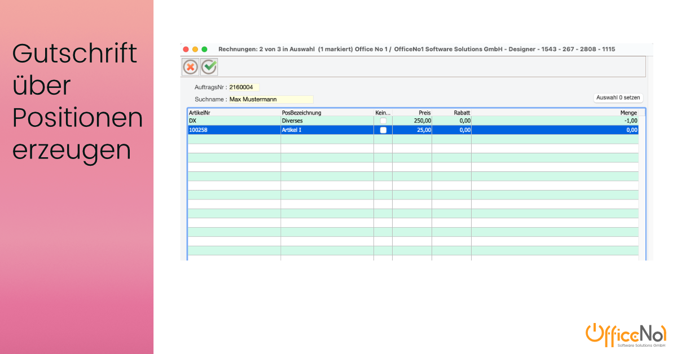Click the OfficeNo1 logo
Viewport: 677px width, 354px height.
coord(626,335)
